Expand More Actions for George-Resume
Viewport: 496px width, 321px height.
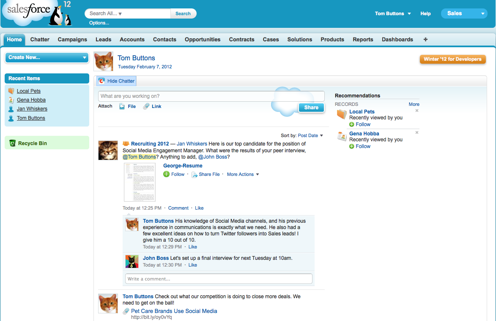coord(243,174)
